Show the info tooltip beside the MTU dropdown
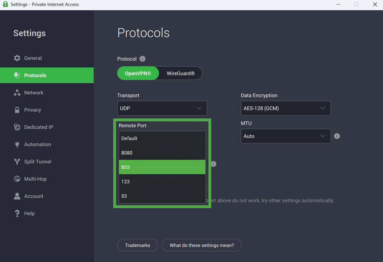The image size is (383, 262). click(x=337, y=136)
